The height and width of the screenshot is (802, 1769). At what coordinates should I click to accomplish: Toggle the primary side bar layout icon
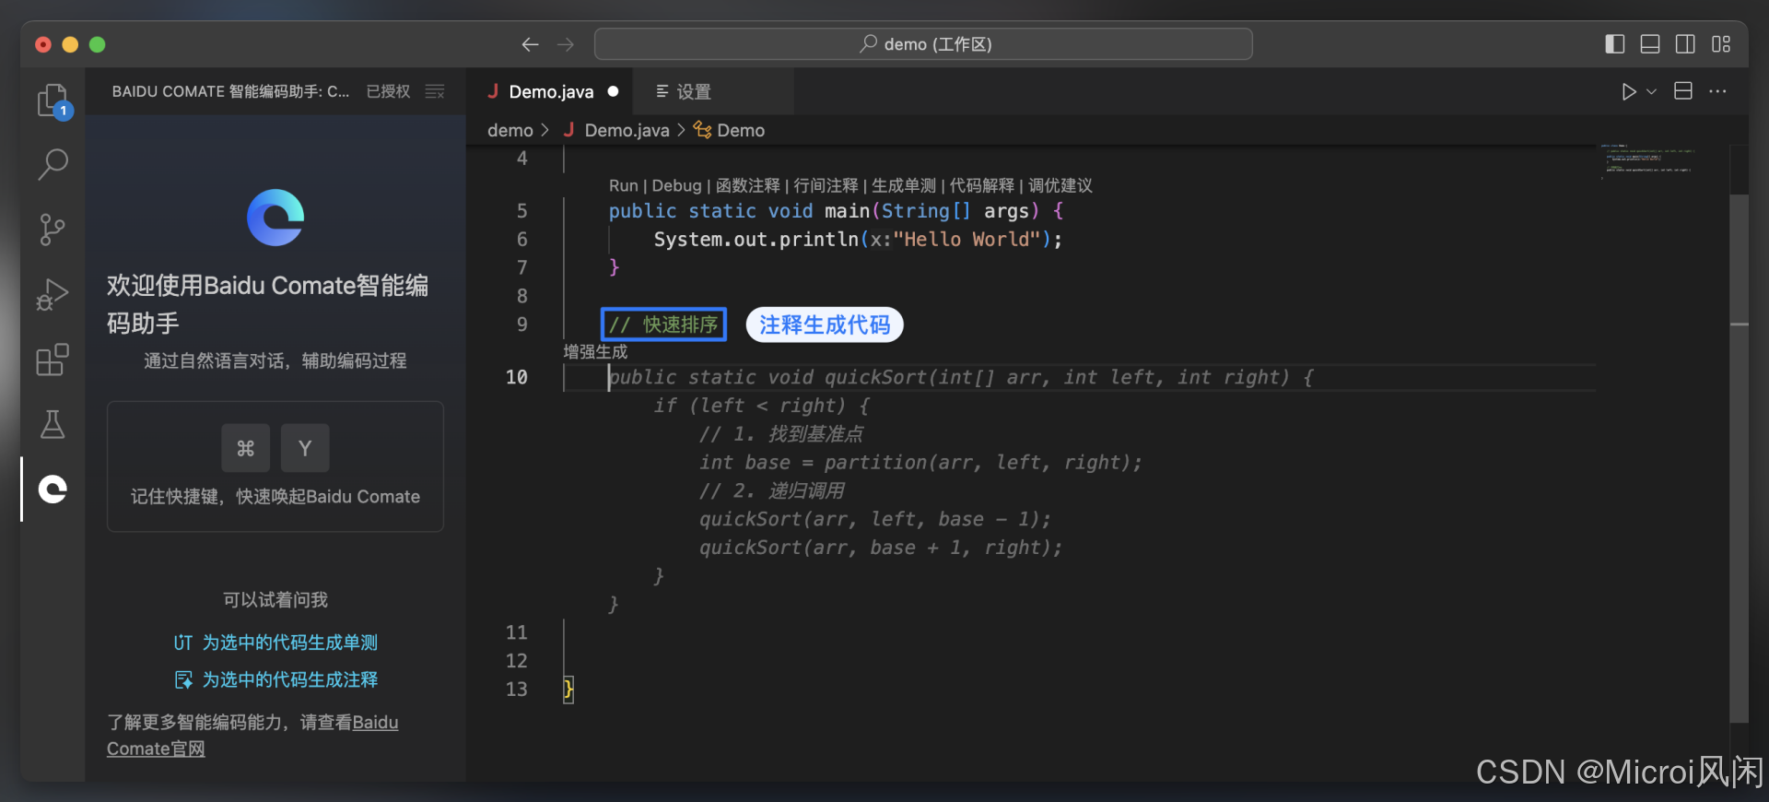(1615, 44)
